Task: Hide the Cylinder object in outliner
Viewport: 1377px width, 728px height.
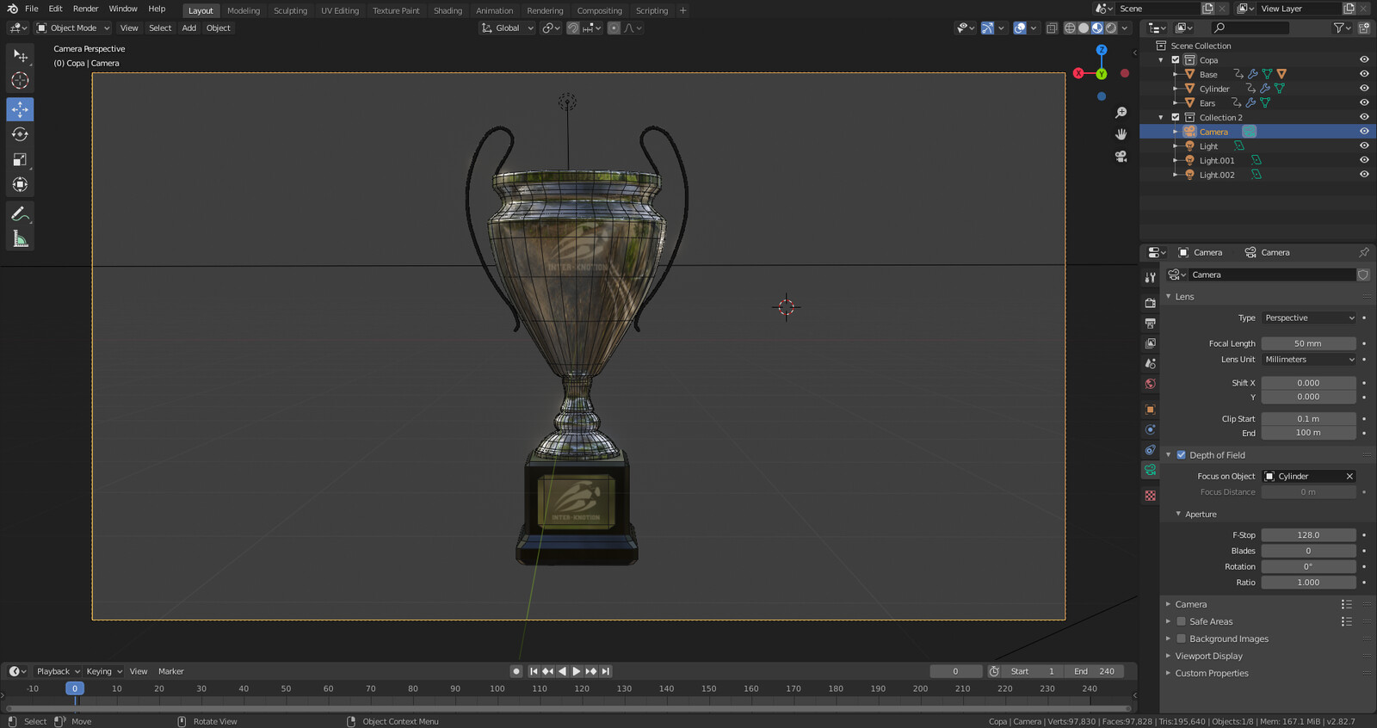Action: (1364, 89)
